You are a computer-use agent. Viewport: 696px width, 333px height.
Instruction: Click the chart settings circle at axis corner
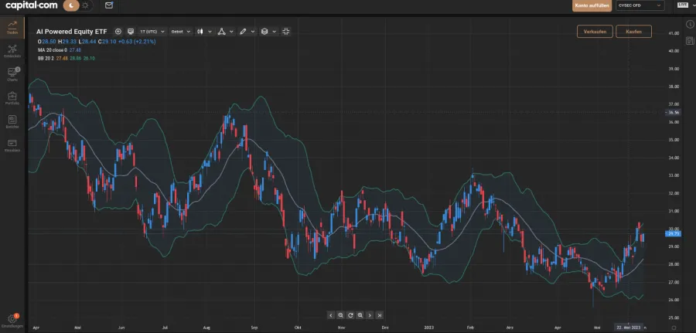(674, 328)
